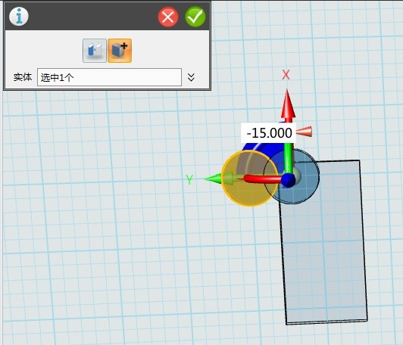Cancel the move with red X button
This screenshot has width=403, height=345.
pyautogui.click(x=168, y=17)
